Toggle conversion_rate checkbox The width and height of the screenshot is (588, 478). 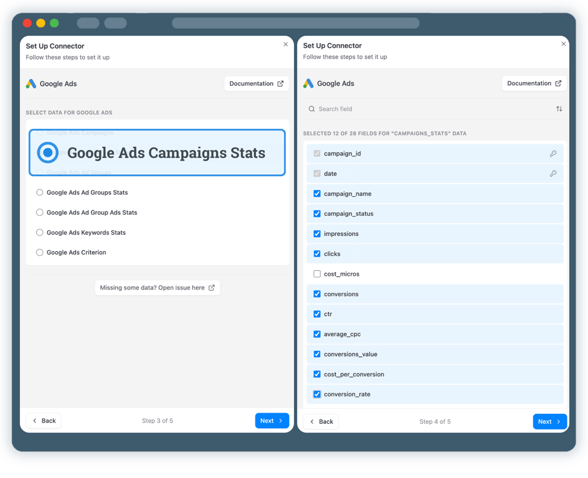coord(317,394)
